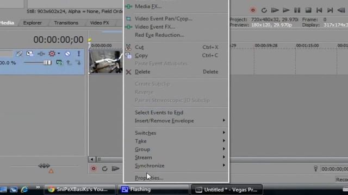Solo the video track
Image resolution: width=348 pixels, height=195 pixels.
78,54
